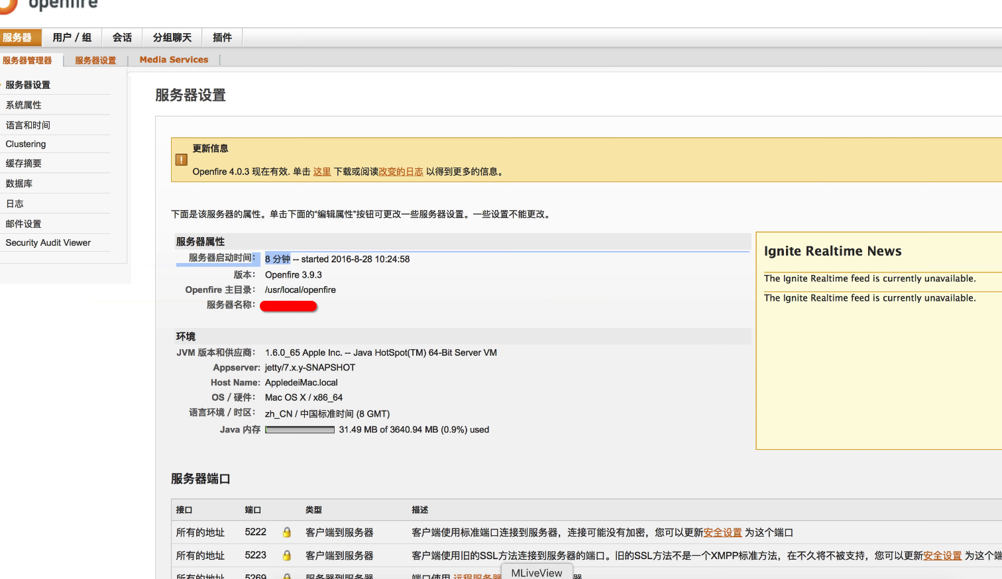This screenshot has width=1002, height=579.
Task: Click the 改变的日志 changelog link
Action: point(401,172)
